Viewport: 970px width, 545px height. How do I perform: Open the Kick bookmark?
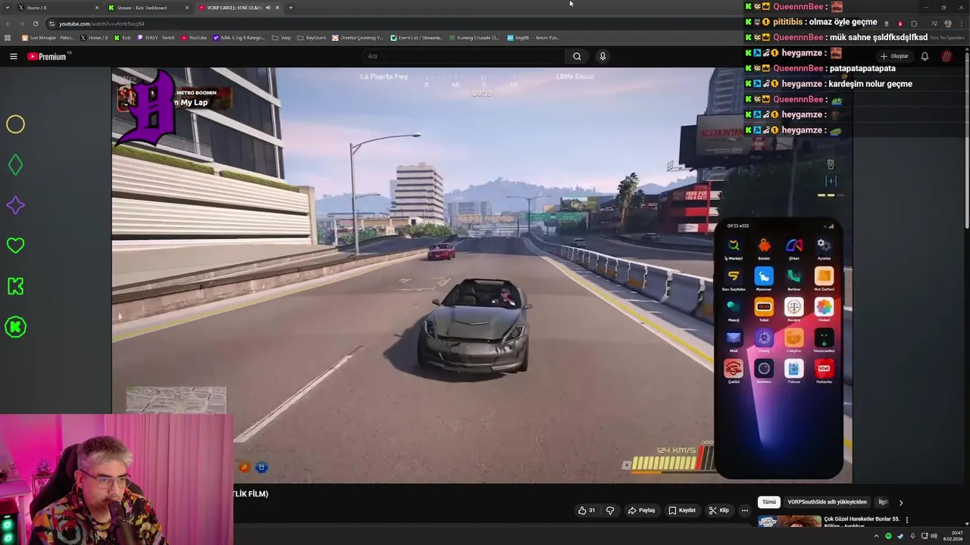click(x=123, y=38)
